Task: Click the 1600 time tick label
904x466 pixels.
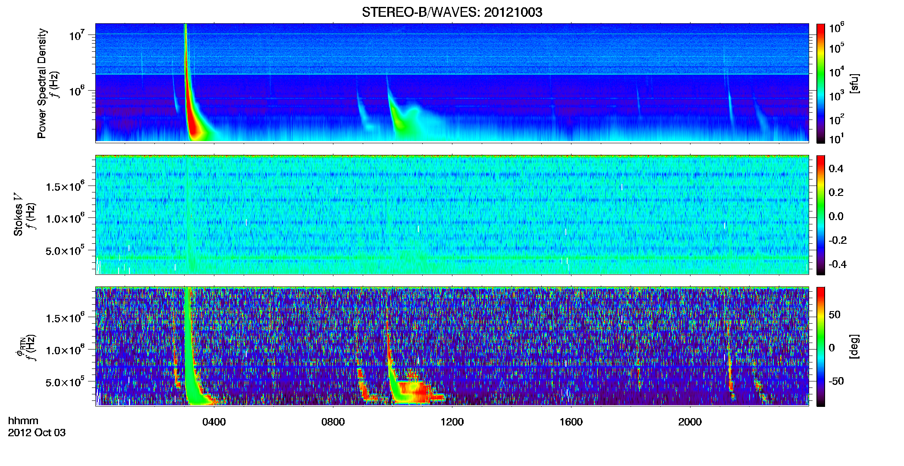Action: coord(571,422)
